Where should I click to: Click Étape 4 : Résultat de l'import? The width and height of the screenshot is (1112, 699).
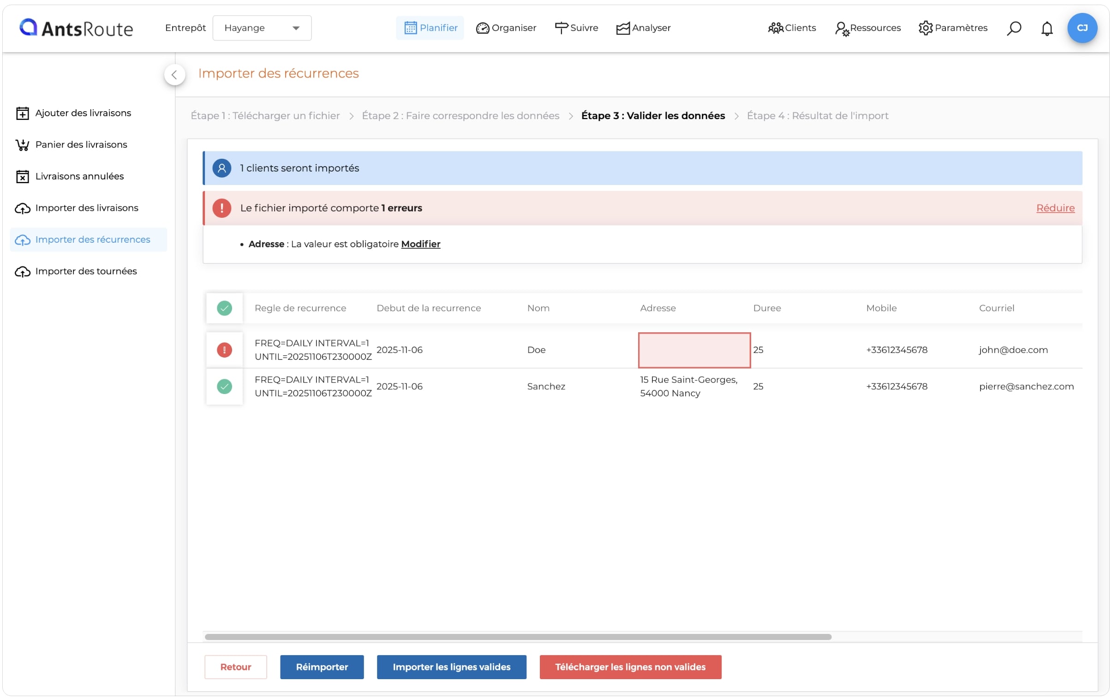(x=817, y=115)
